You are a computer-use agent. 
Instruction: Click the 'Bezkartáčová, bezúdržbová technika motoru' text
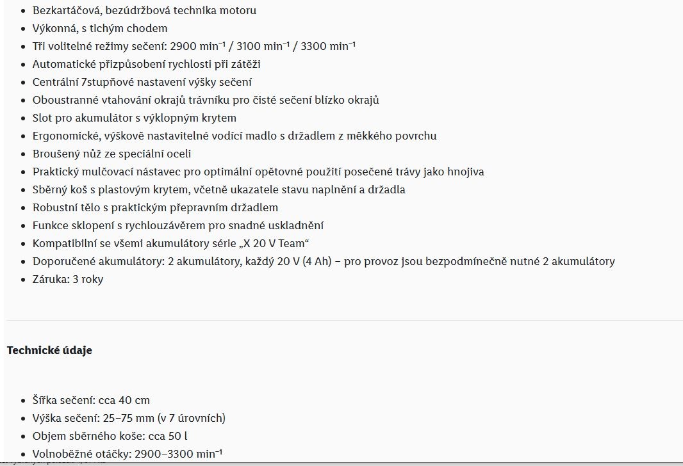coord(144,10)
